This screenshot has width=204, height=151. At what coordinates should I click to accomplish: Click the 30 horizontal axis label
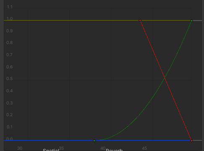point(20,148)
